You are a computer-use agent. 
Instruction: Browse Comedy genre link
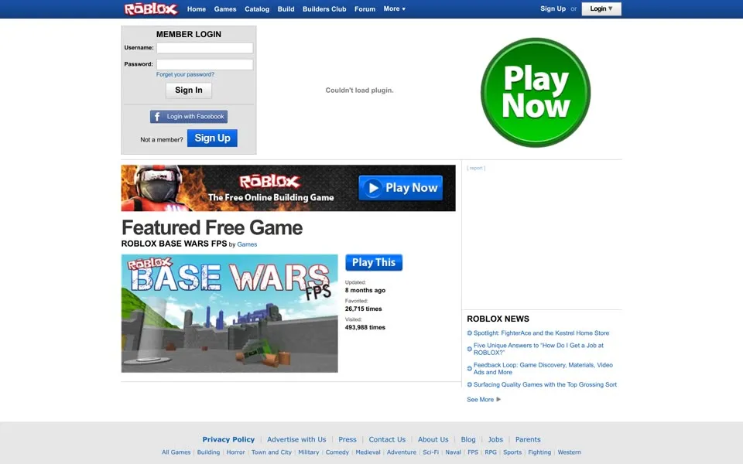pos(337,452)
